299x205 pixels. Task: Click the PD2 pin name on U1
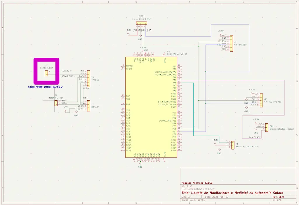(128, 104)
